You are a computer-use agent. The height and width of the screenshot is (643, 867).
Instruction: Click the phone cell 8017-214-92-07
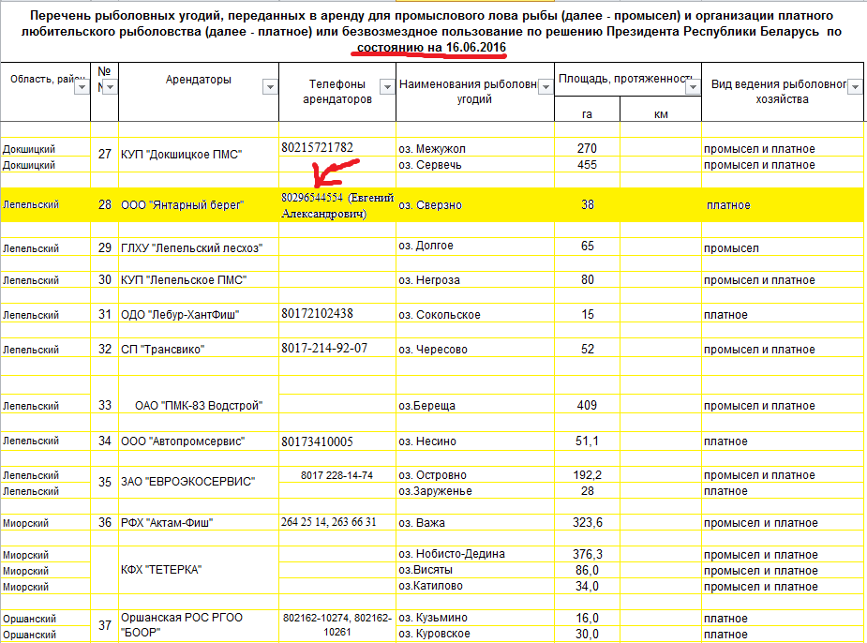[x=324, y=349]
